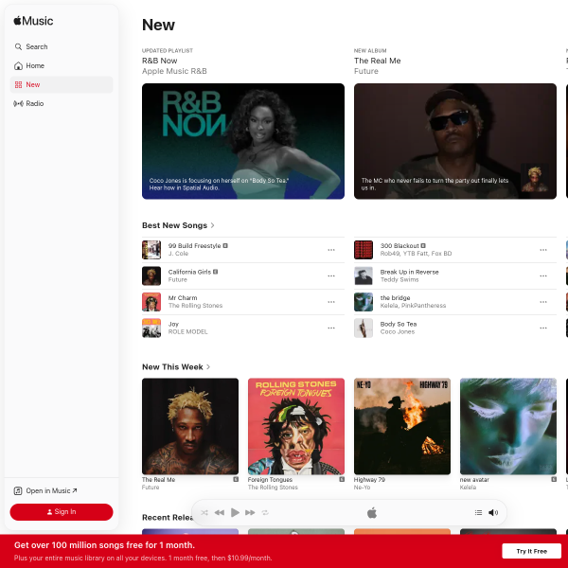
Task: Open more options for Body So Tea
Action: [543, 328]
